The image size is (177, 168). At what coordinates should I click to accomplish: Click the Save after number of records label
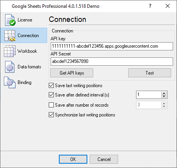point(82,105)
